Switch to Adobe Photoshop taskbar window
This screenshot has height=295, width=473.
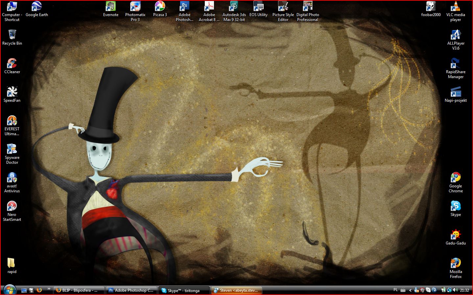pyautogui.click(x=131, y=290)
